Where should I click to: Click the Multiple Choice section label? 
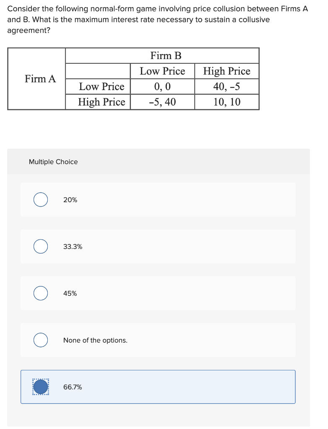point(53,162)
